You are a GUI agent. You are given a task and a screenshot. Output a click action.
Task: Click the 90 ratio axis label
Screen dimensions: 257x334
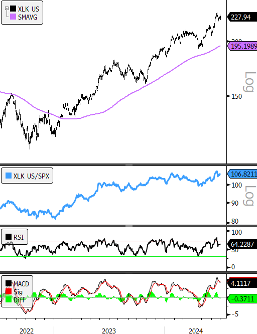[234, 203]
